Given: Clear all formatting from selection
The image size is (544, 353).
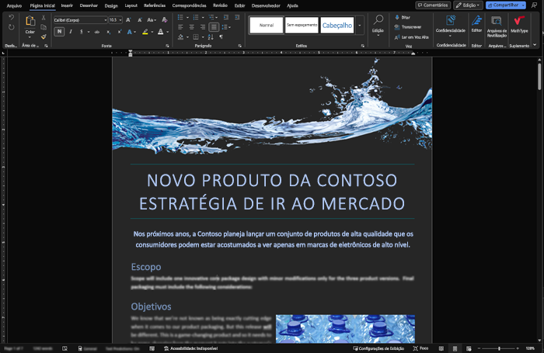Looking at the screenshot, I should pos(165,20).
